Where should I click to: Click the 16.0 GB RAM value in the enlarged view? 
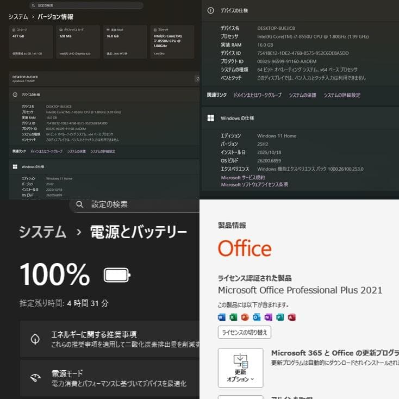[x=265, y=45]
